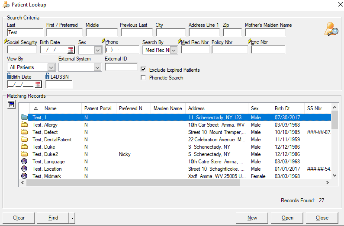
Task: Click the L4DSSN input field
Action: [59, 84]
